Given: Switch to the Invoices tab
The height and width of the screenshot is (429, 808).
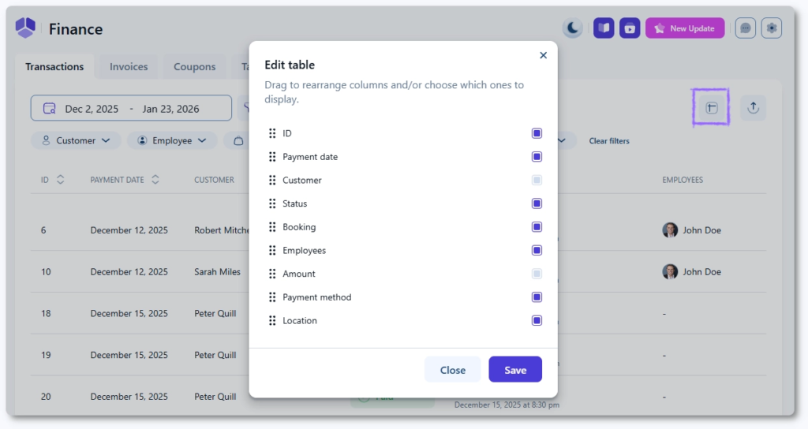Looking at the screenshot, I should point(129,67).
